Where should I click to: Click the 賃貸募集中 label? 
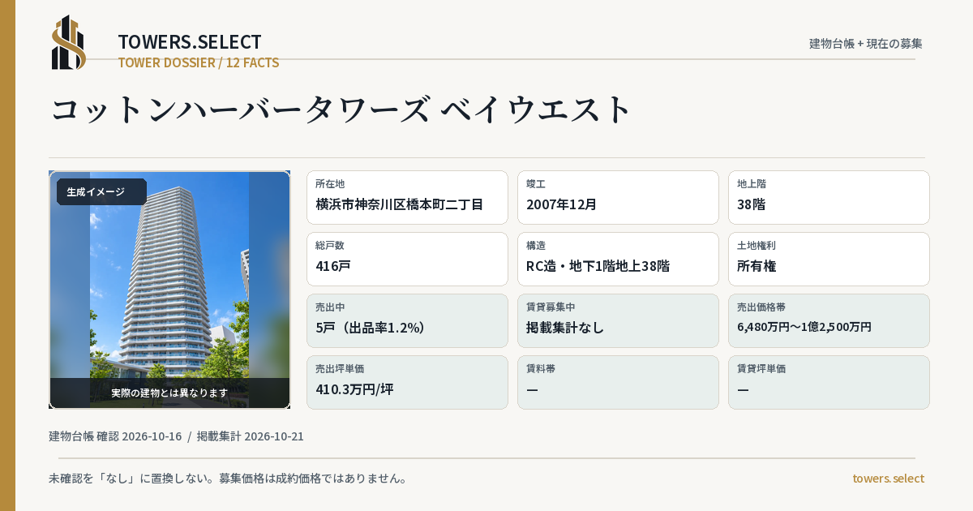pos(551,307)
